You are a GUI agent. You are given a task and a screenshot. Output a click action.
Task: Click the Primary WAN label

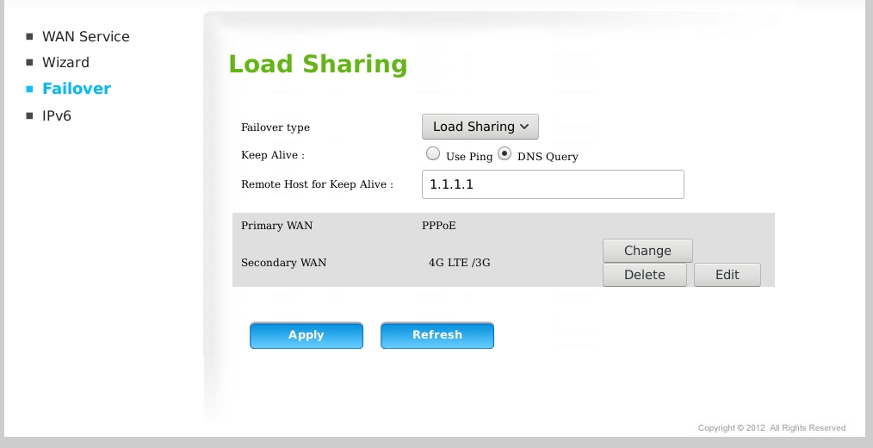(276, 226)
